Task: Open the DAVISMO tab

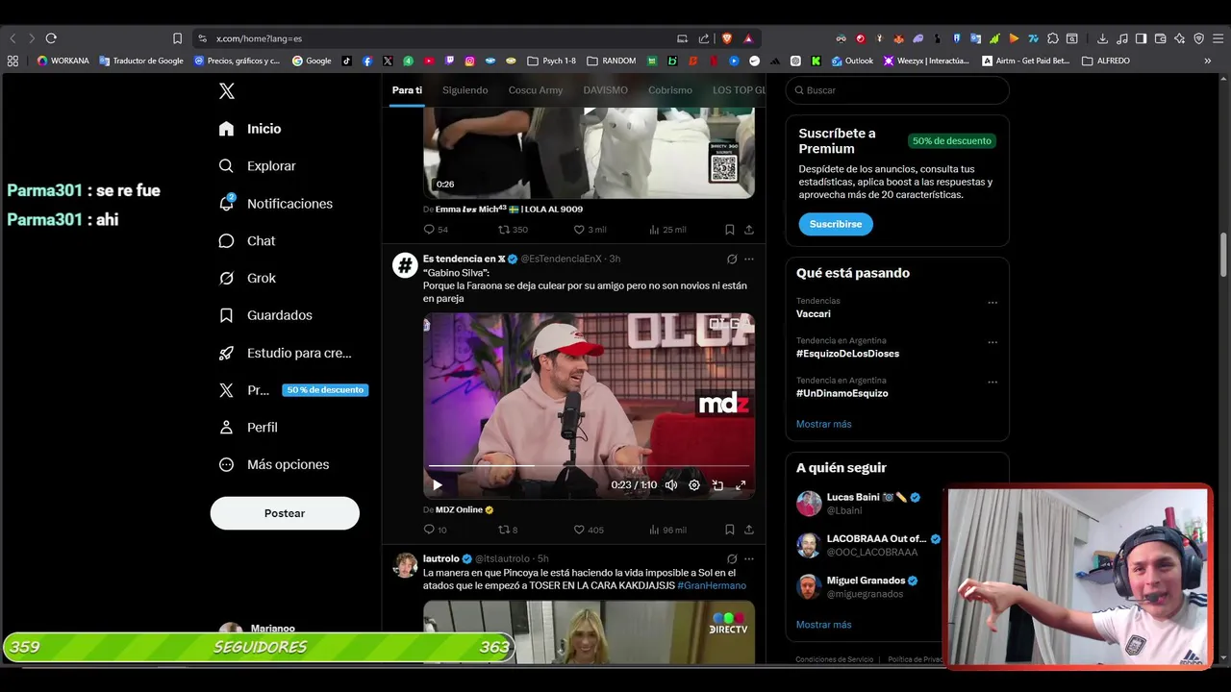Action: 605,90
